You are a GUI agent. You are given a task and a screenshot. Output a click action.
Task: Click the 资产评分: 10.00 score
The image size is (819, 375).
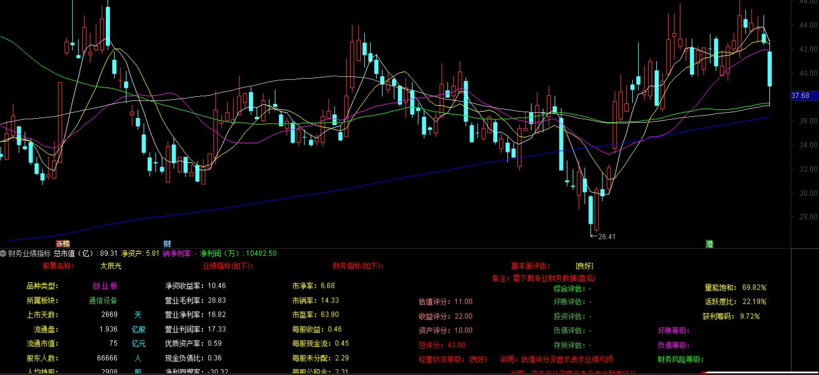click(x=446, y=331)
